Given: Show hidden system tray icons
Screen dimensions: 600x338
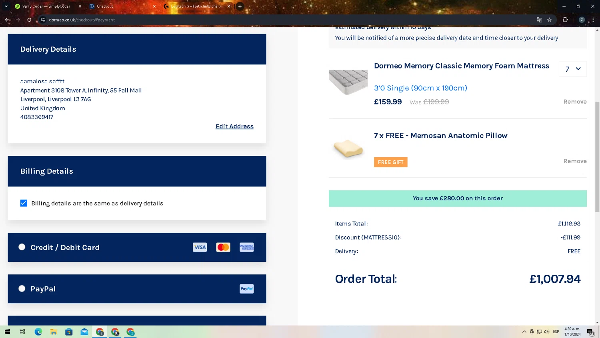Looking at the screenshot, I should 524,332.
